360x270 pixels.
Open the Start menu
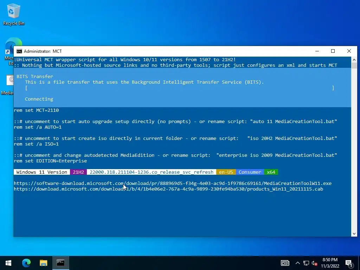tap(8, 263)
